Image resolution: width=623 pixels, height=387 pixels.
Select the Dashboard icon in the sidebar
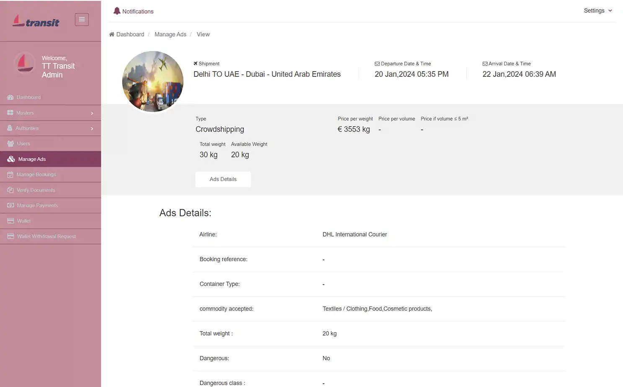pos(10,97)
